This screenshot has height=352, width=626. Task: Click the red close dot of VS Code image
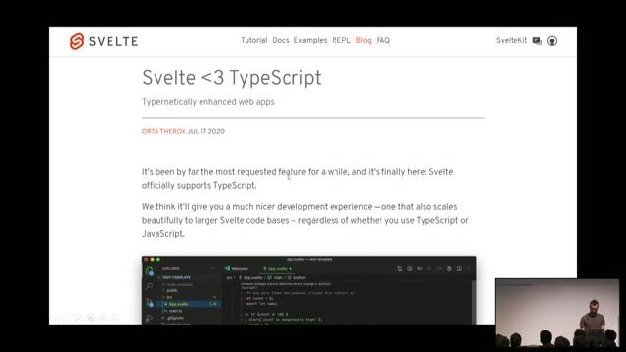[x=146, y=260]
